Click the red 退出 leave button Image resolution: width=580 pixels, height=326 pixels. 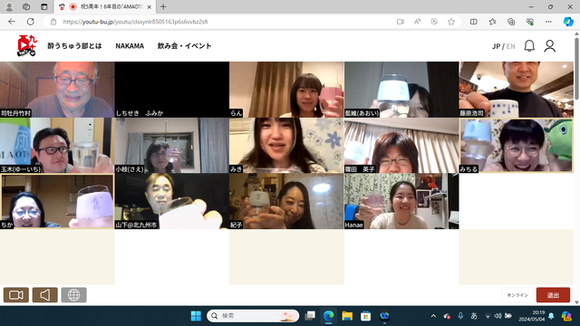coord(553,295)
